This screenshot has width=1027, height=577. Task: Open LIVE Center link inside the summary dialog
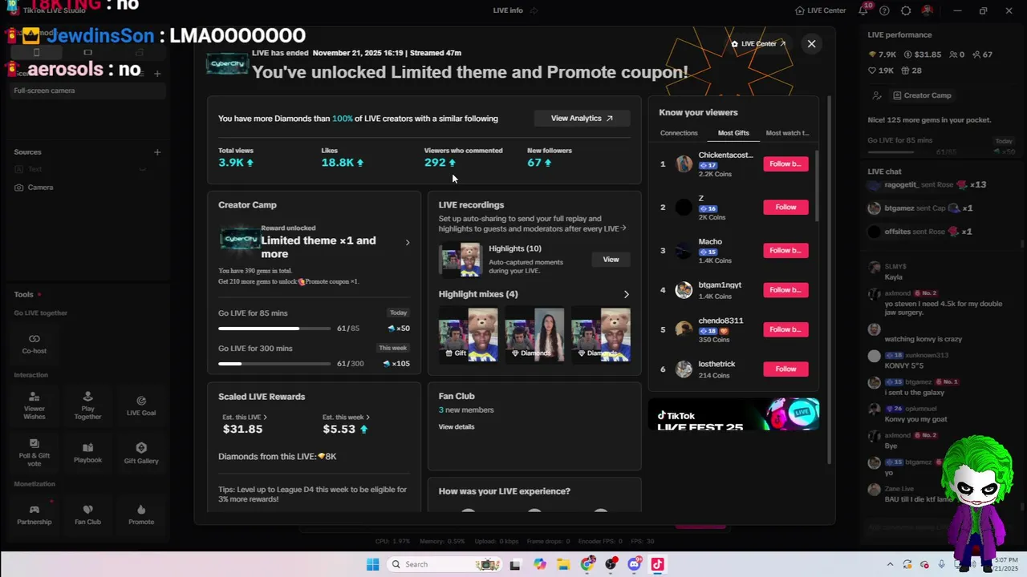pos(758,44)
